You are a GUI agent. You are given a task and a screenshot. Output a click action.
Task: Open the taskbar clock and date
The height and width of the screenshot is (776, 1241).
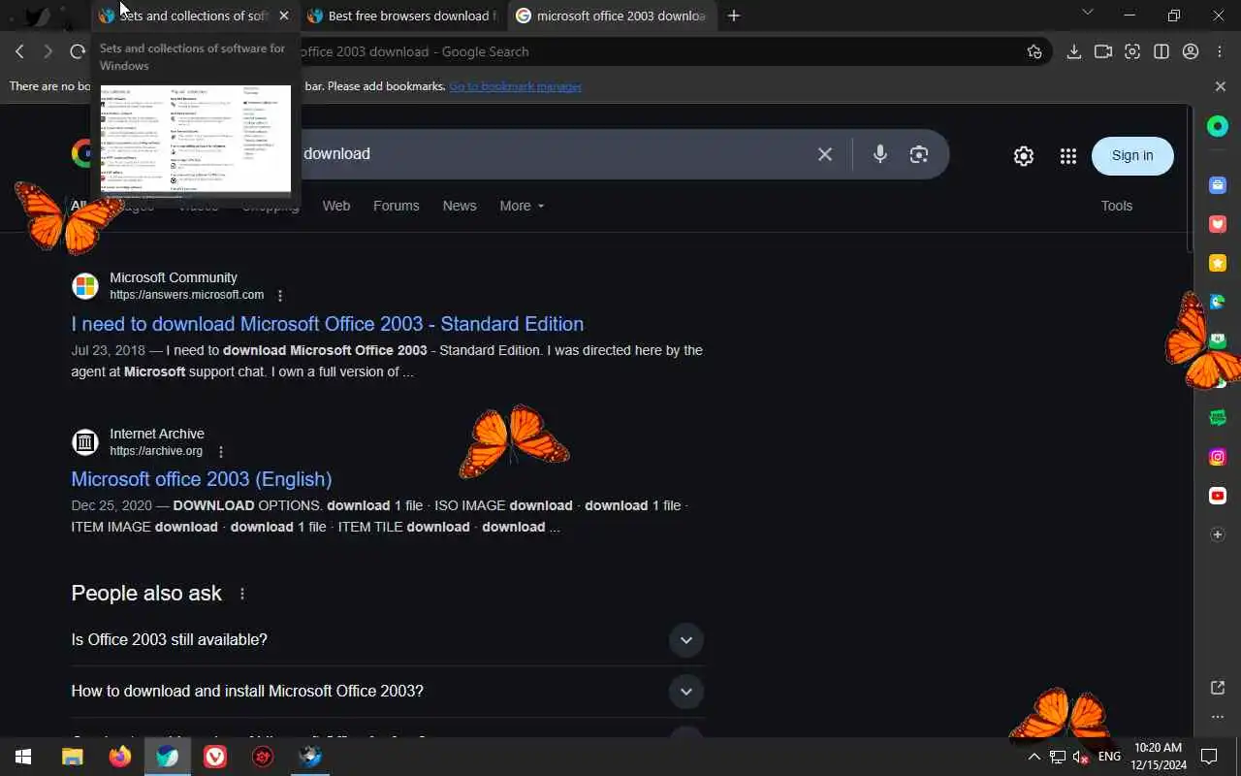click(x=1159, y=757)
